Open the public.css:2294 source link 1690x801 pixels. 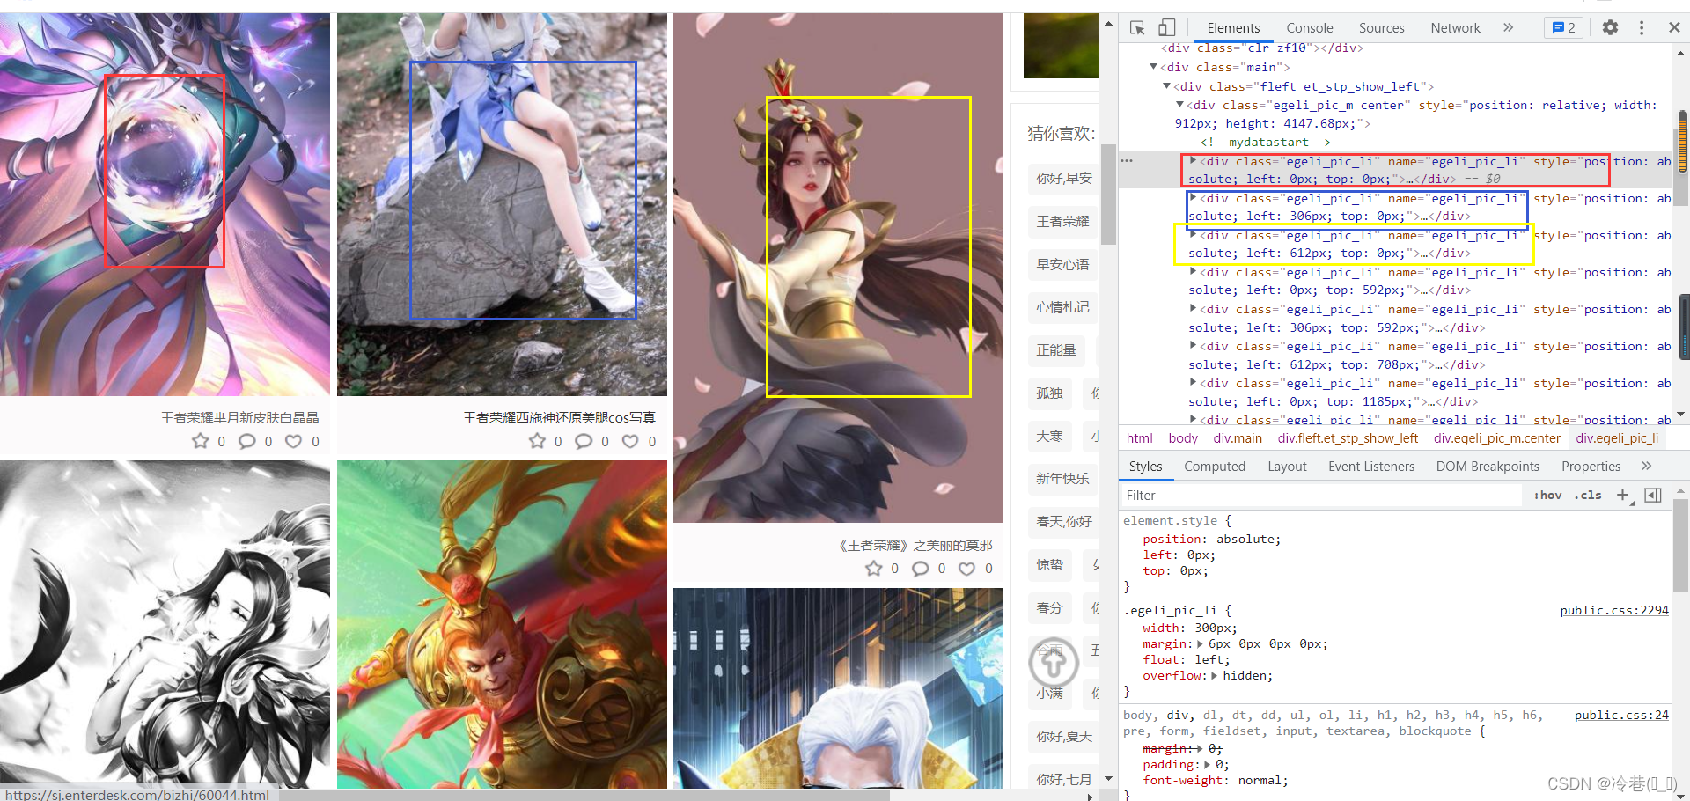(x=1614, y=610)
